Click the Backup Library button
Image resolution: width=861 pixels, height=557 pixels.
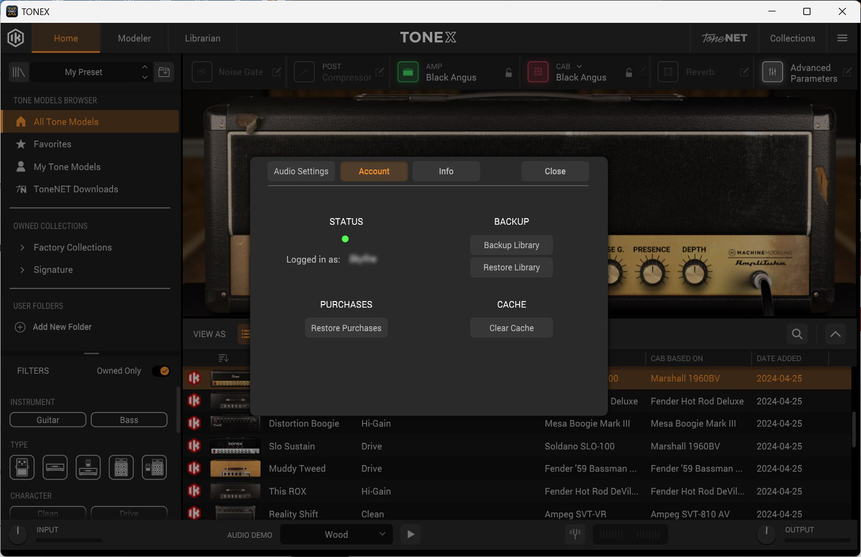511,245
